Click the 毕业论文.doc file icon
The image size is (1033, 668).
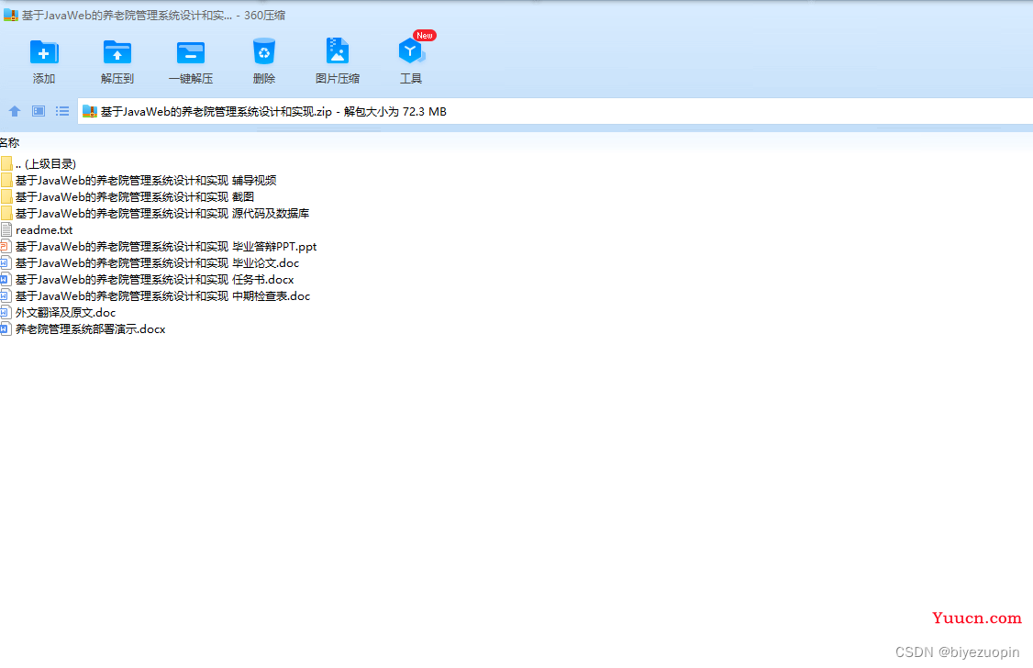[x=6, y=262]
